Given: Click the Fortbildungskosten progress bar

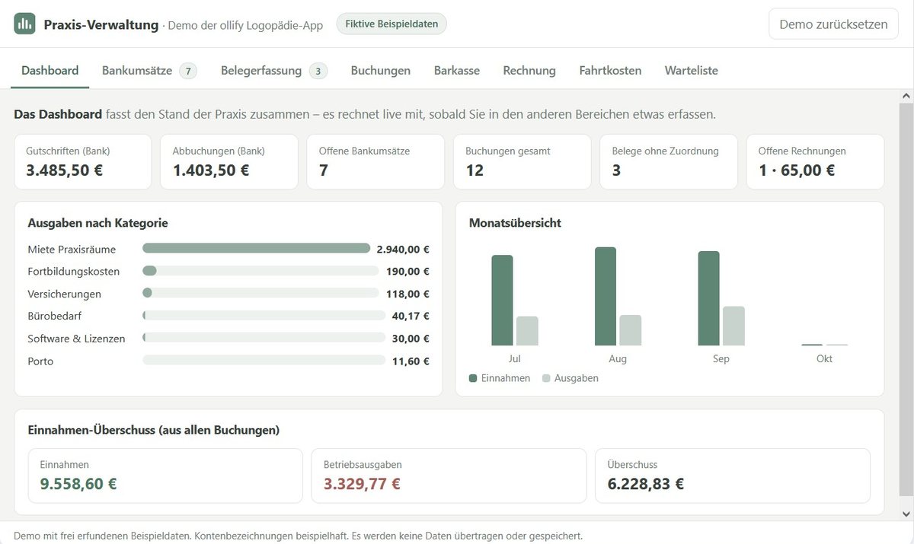Looking at the screenshot, I should pos(260,271).
